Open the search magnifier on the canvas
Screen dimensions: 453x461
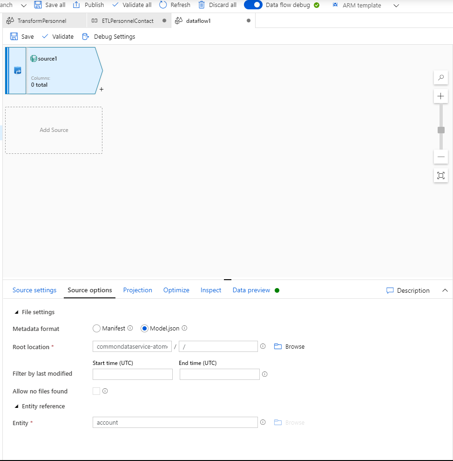point(440,77)
